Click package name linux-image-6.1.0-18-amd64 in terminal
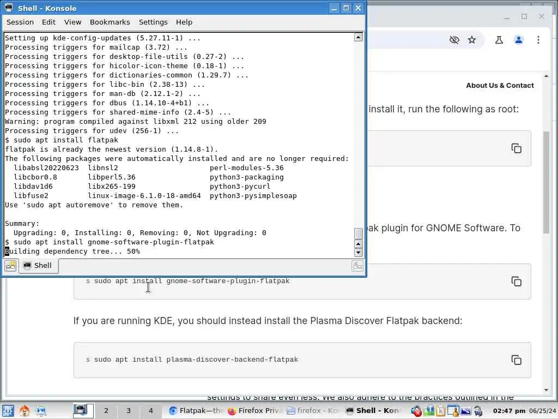This screenshot has height=419, width=558. [x=144, y=196]
